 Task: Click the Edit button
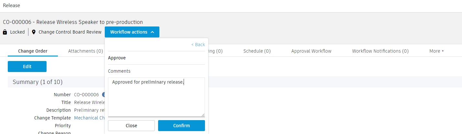click(27, 67)
